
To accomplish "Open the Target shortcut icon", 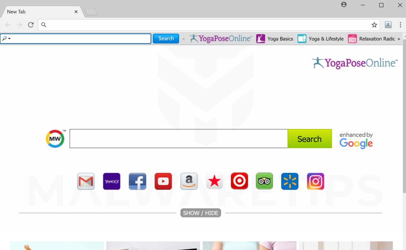I will coord(239,181).
